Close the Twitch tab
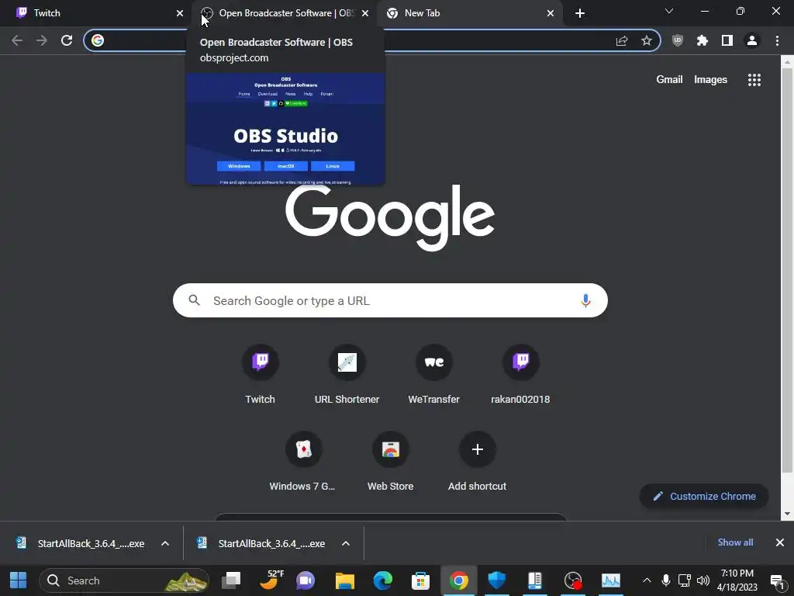This screenshot has height=596, width=794. (x=179, y=13)
